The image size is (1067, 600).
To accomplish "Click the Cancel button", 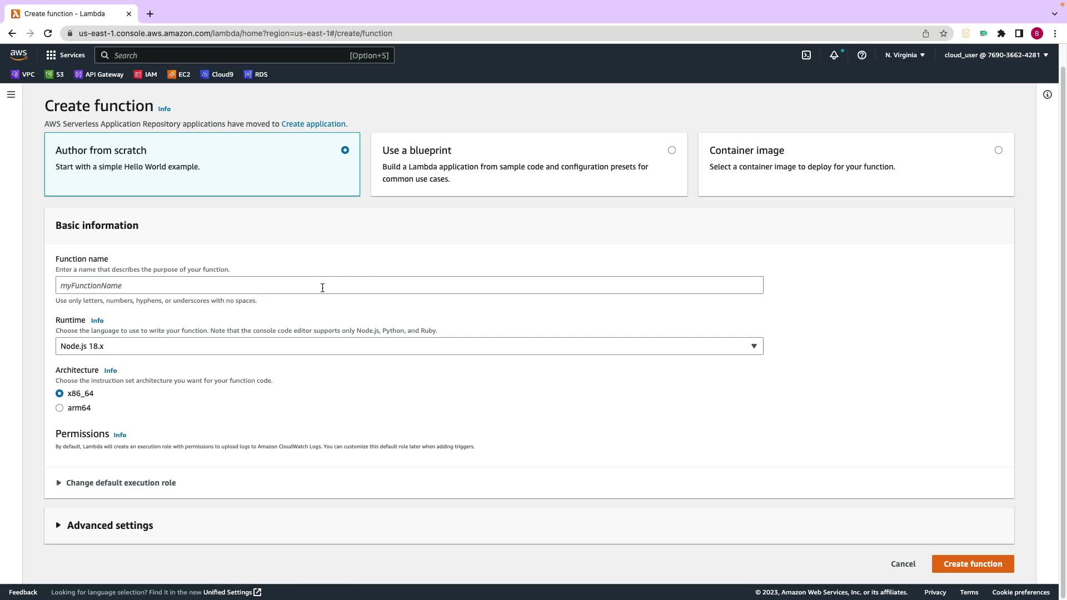I will click(x=903, y=564).
